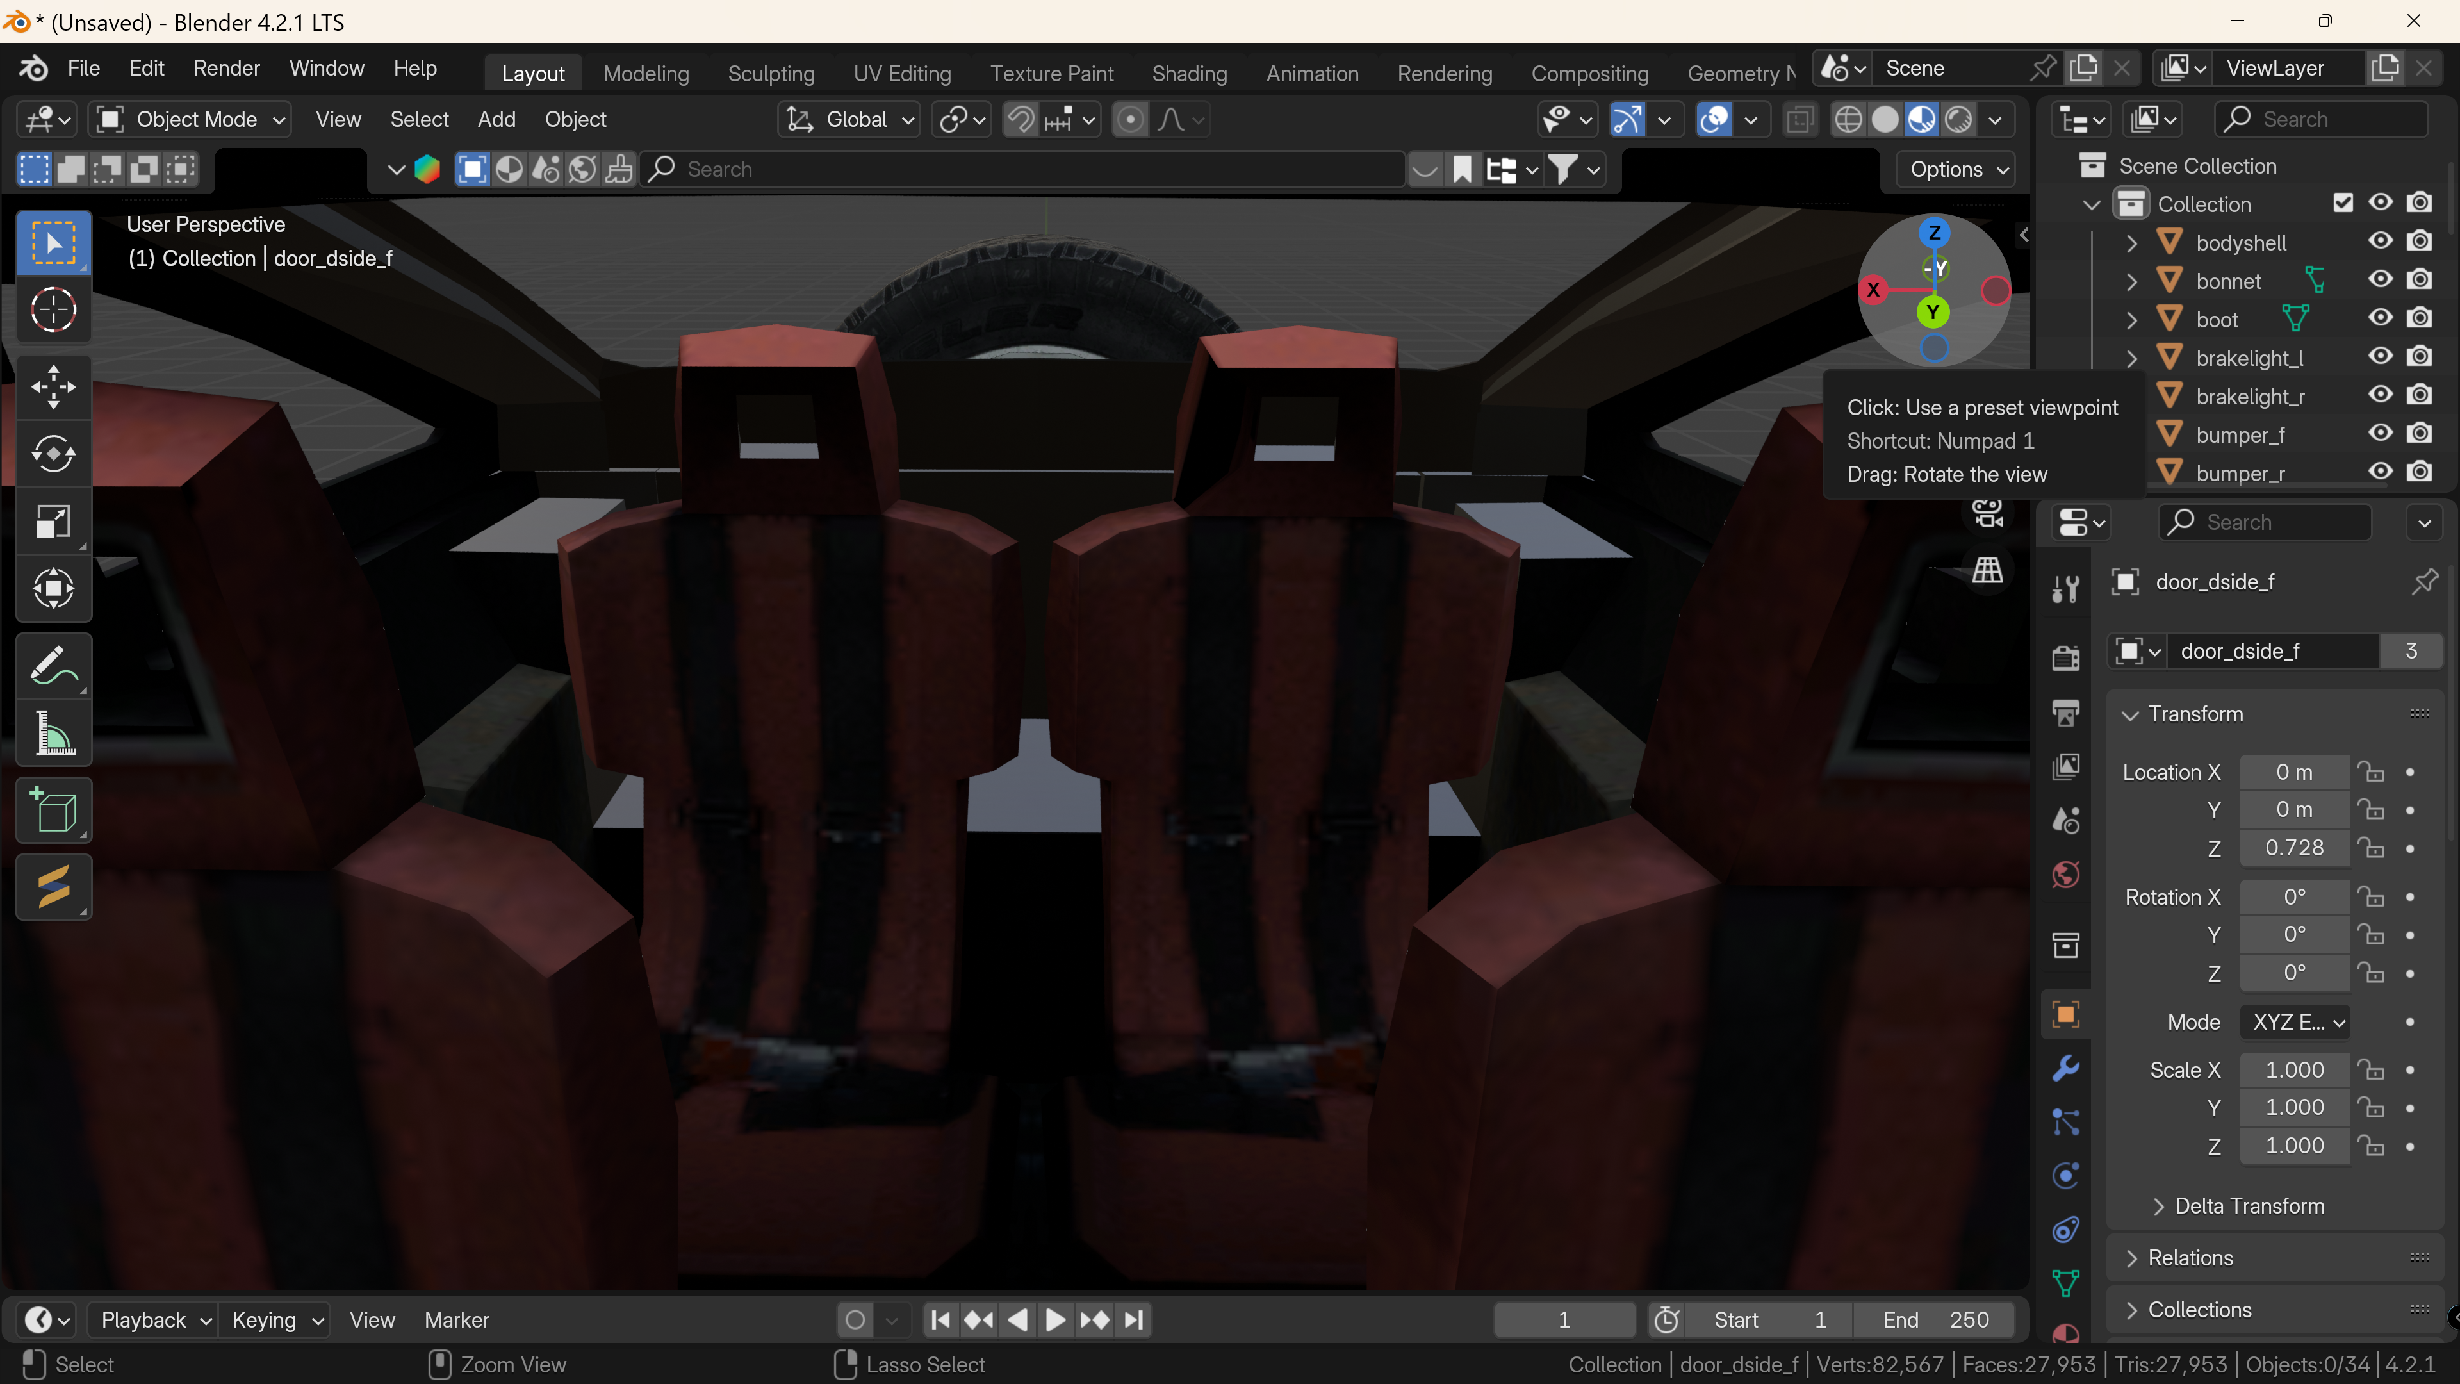Screen dimensions: 2460x1384
Task: Switch to rendered viewport shading
Action: point(1958,119)
